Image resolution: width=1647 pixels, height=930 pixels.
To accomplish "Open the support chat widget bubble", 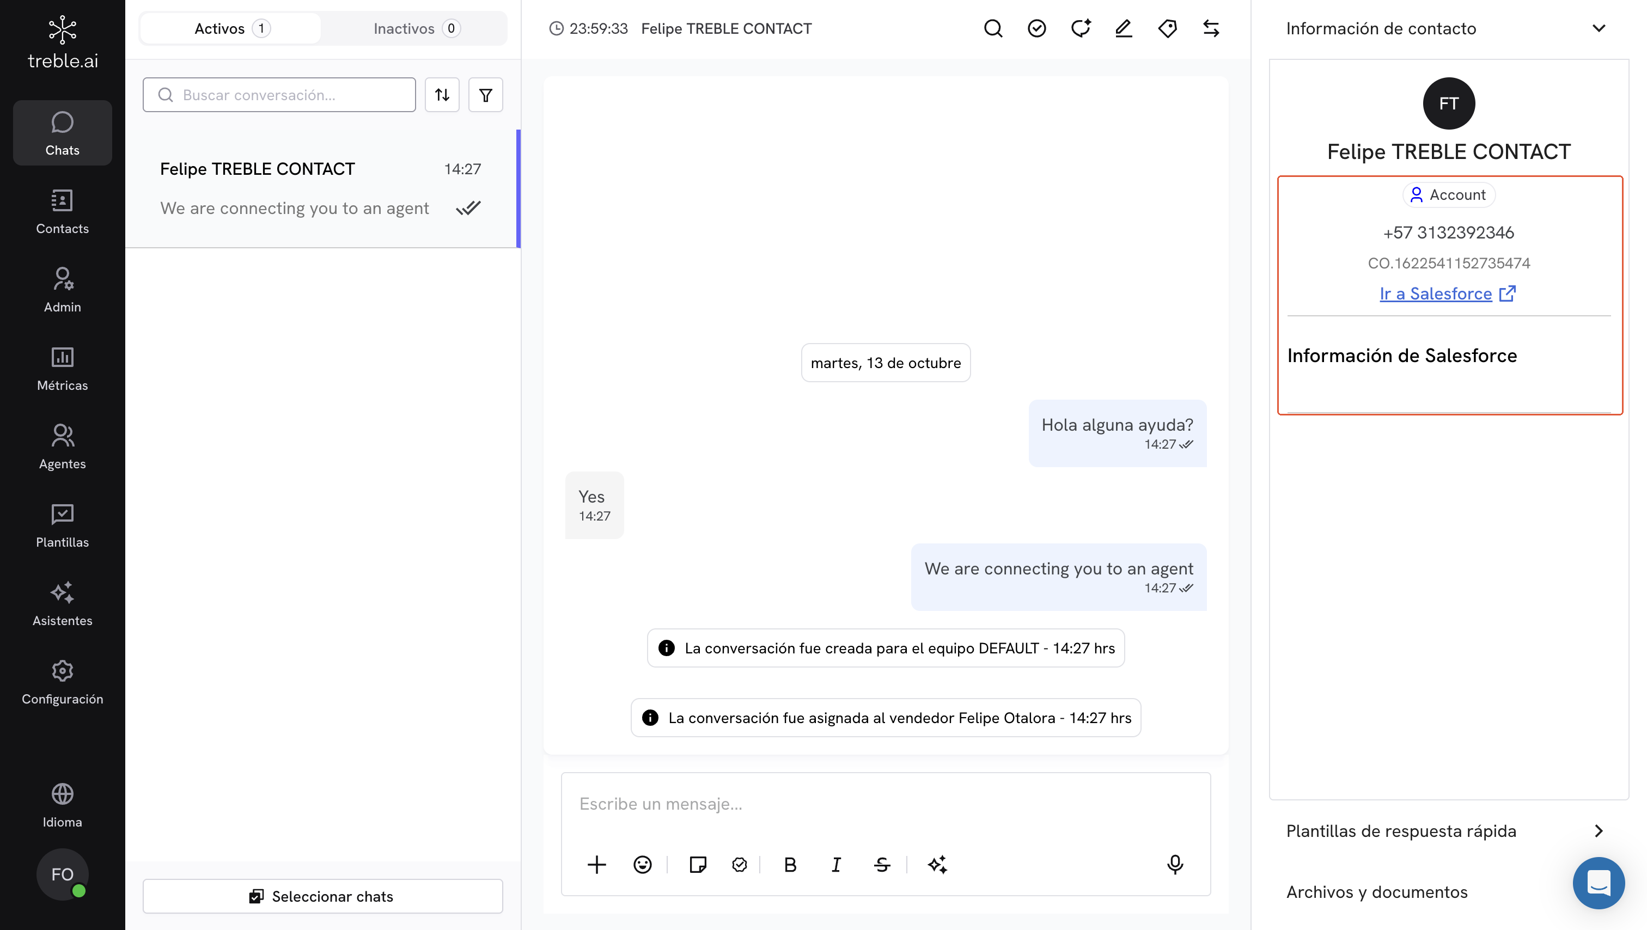I will (1599, 883).
